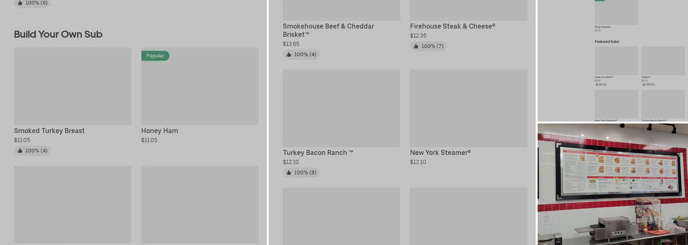
Task: Select the Smoked Turkey Breast title
Action: [x=49, y=131]
